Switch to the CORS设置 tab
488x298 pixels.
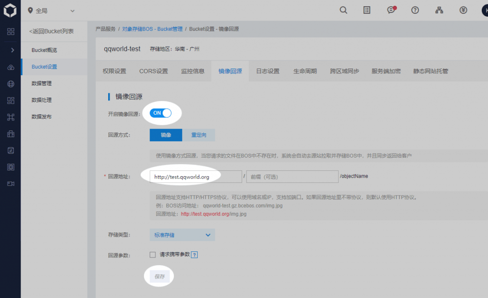pyautogui.click(x=153, y=71)
